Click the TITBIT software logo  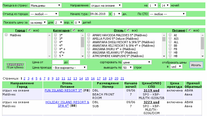[x=15, y=66]
